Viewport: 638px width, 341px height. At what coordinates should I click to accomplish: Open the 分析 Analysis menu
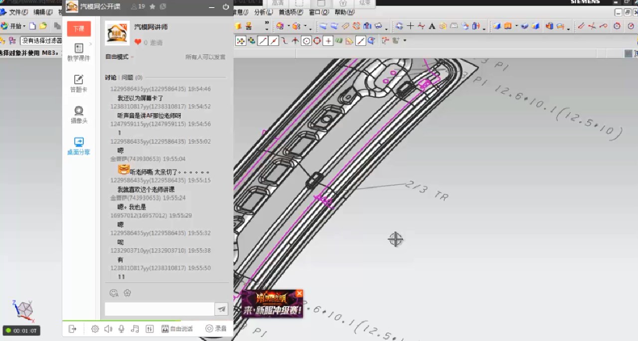263,12
